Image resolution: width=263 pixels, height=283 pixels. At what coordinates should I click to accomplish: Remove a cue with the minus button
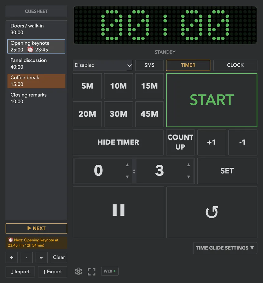[27, 257]
